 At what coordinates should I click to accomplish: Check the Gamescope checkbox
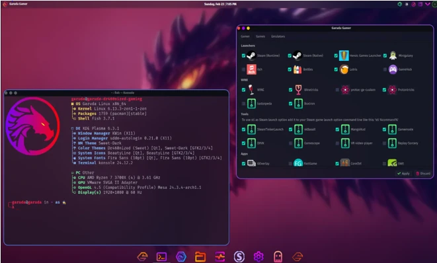point(290,143)
